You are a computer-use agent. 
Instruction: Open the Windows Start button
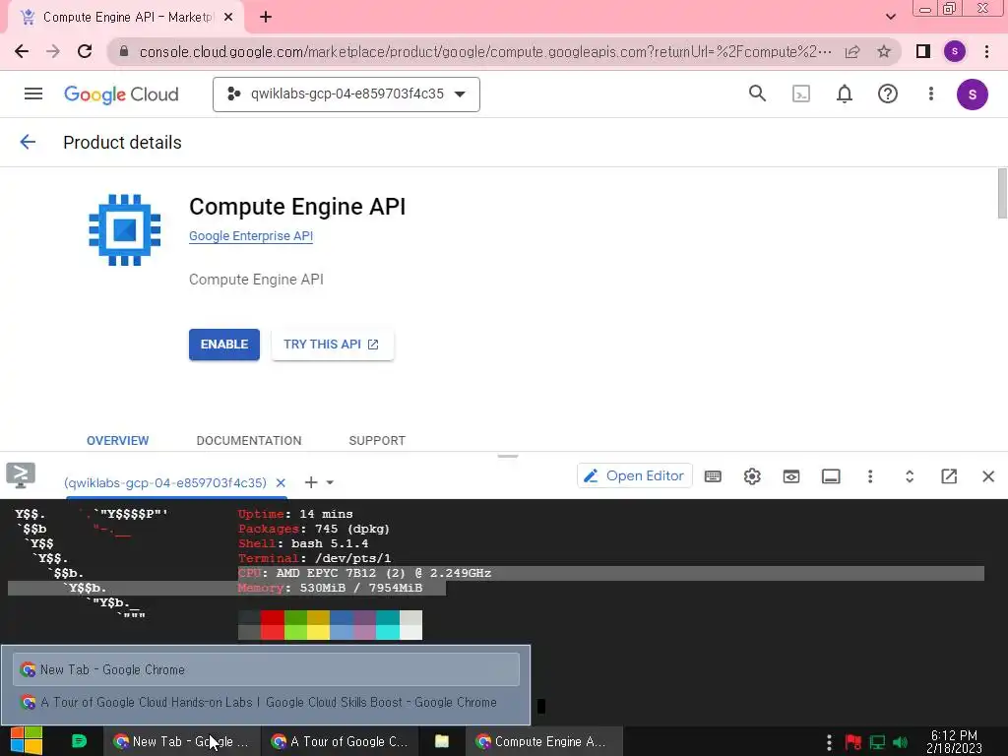click(27, 741)
